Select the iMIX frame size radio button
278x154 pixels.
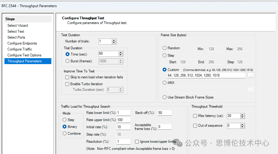164,83
